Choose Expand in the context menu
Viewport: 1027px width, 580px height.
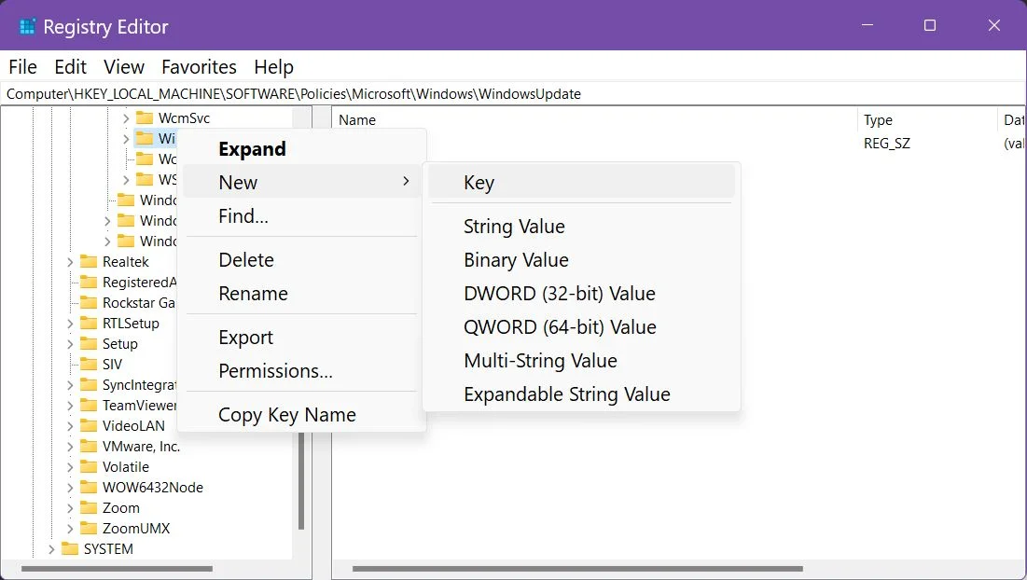[301, 148]
